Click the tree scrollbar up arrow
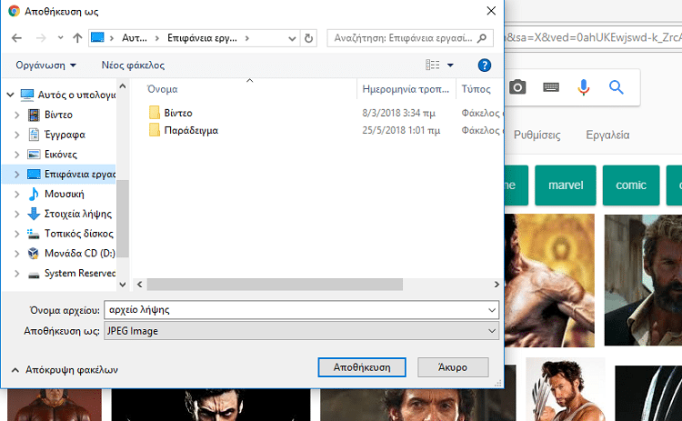The image size is (682, 421). (x=123, y=86)
